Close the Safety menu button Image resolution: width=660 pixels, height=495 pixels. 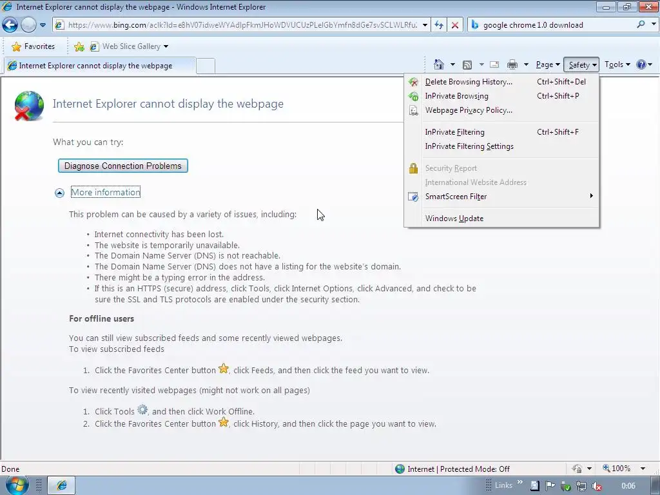[581, 65]
